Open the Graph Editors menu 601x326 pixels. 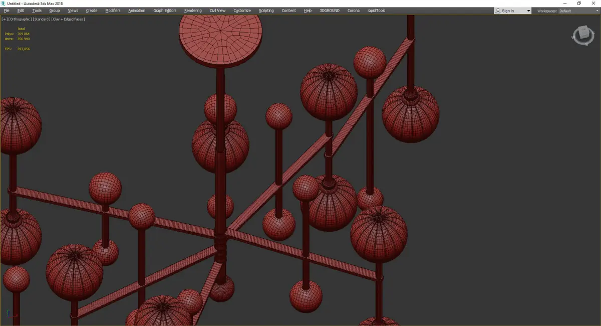click(165, 11)
